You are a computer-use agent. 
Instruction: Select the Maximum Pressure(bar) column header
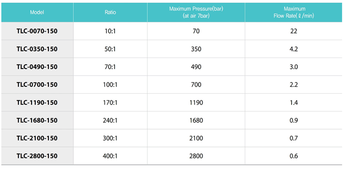[x=196, y=12]
